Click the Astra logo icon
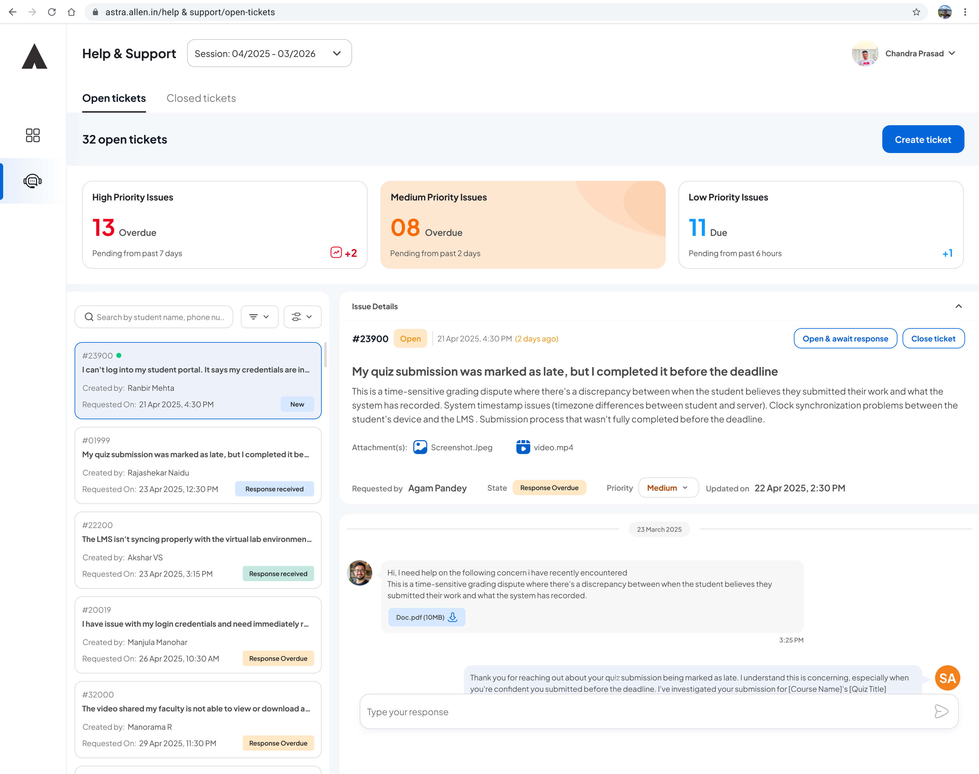 34,56
